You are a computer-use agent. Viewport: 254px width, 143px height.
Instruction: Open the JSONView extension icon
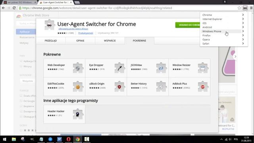click(x=162, y=68)
